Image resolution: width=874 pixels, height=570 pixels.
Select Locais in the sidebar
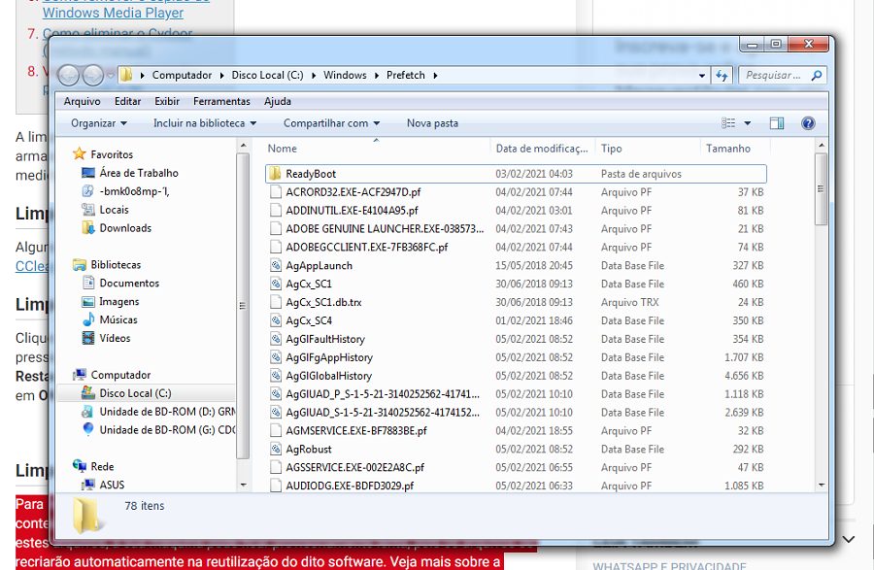tap(114, 210)
